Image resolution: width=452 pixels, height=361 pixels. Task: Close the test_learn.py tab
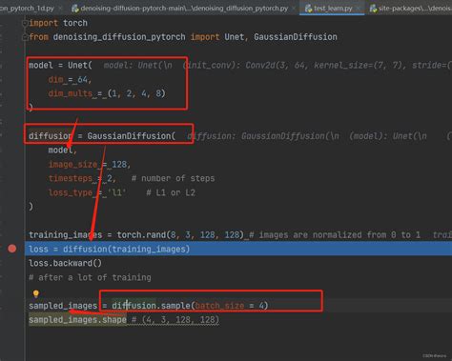(359, 9)
